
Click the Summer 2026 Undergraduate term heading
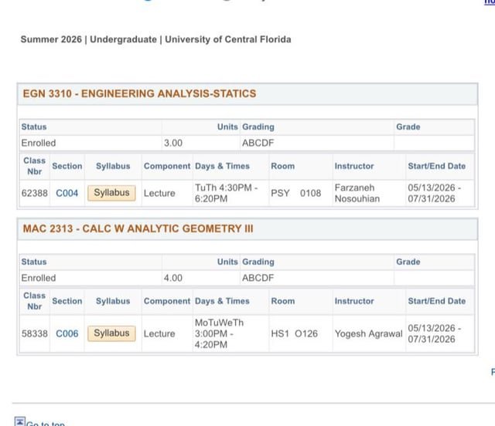point(156,39)
